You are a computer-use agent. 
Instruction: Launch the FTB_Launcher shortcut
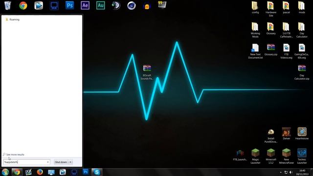[240, 155]
